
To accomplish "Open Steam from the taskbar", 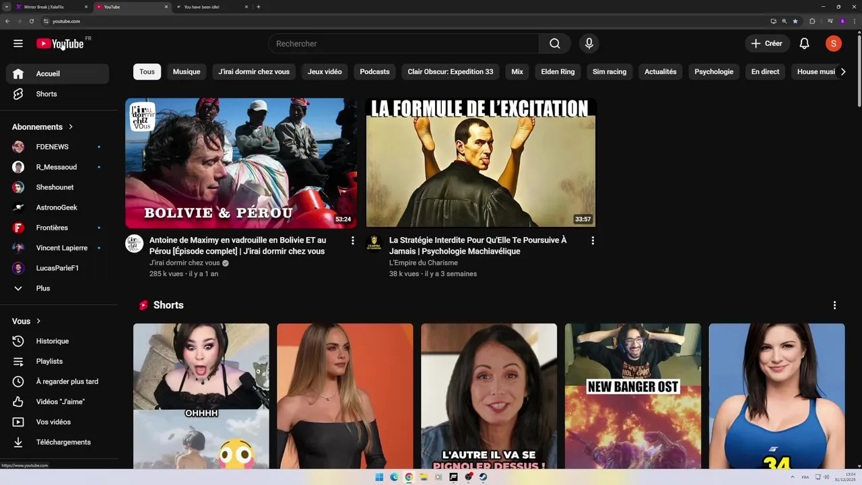I will [x=483, y=477].
